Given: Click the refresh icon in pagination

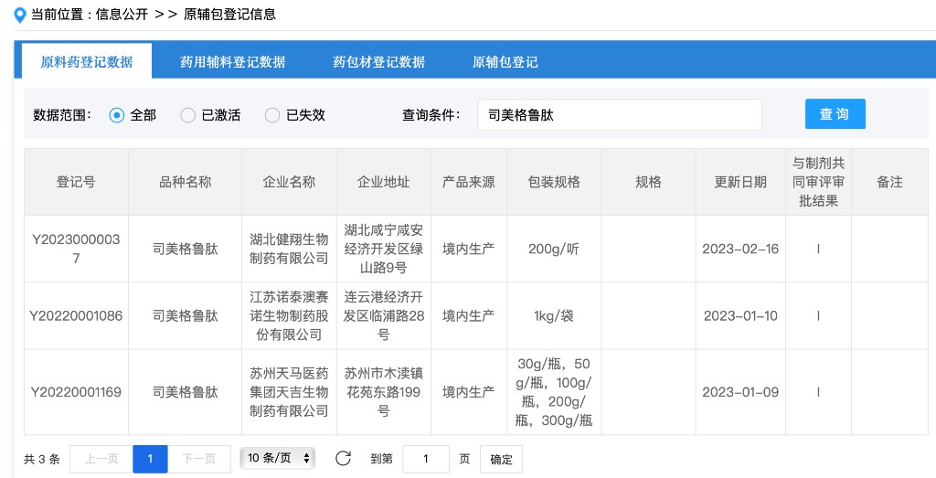Looking at the screenshot, I should 343,458.
